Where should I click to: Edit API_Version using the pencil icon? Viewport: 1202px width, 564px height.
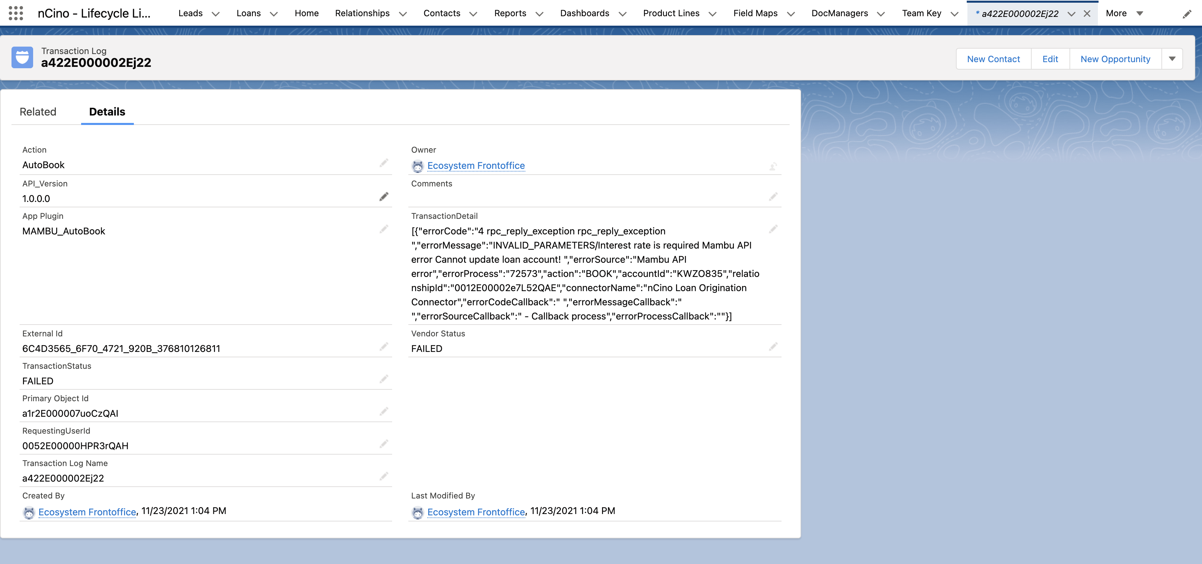[x=384, y=197]
